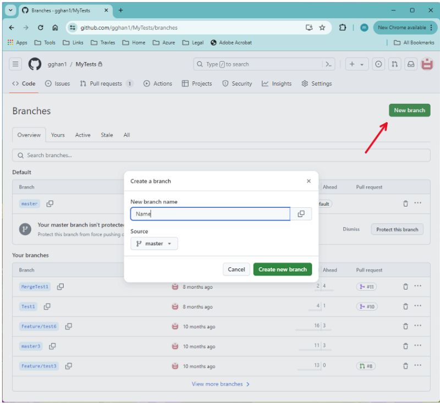Switch to the Stale branches tab

[107, 135]
